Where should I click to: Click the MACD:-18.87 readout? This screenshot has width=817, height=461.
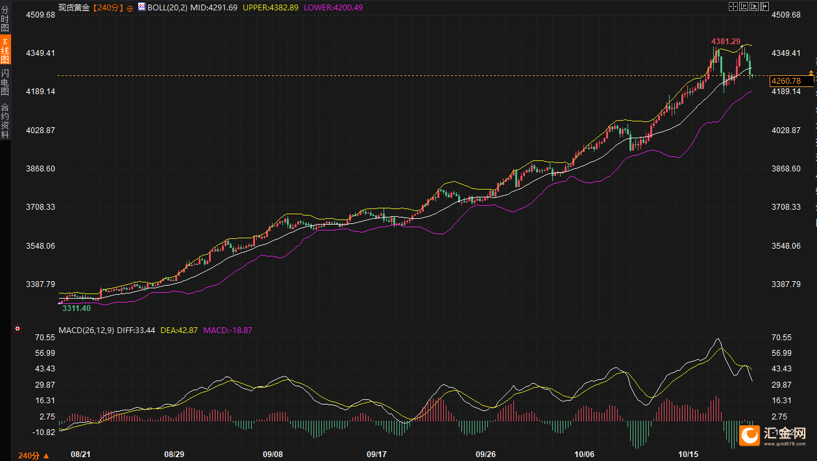click(228, 330)
